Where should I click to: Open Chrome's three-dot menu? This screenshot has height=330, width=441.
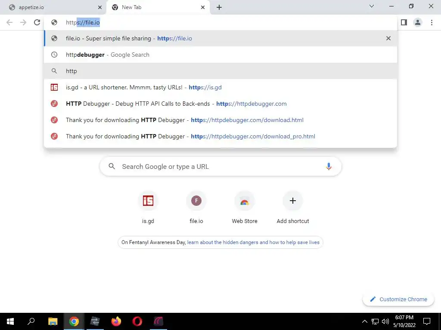coord(432,22)
